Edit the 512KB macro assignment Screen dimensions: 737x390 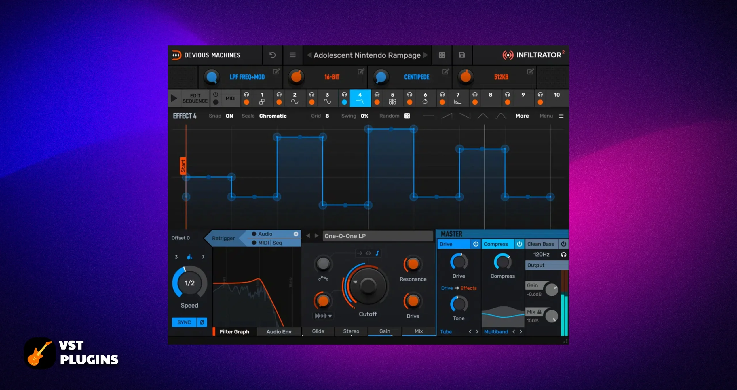530,71
